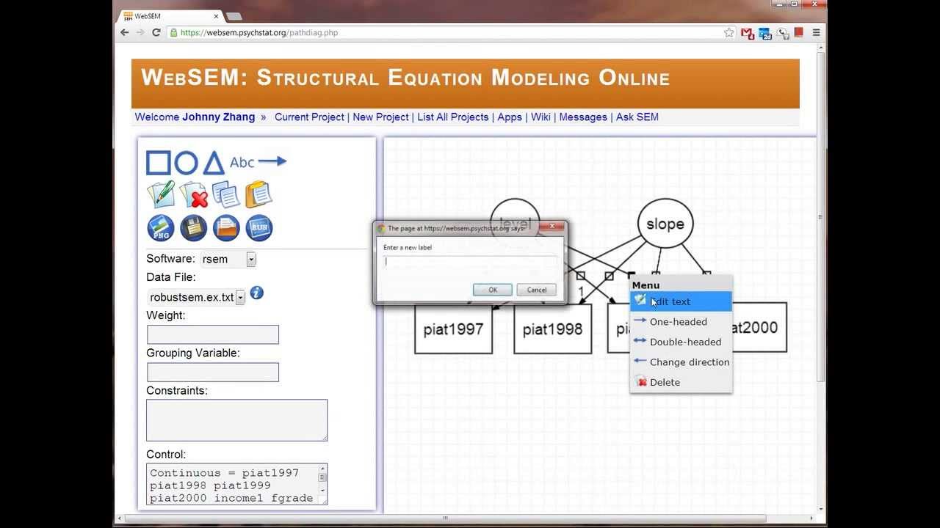Open the Current Project link
The width and height of the screenshot is (940, 528).
[309, 117]
